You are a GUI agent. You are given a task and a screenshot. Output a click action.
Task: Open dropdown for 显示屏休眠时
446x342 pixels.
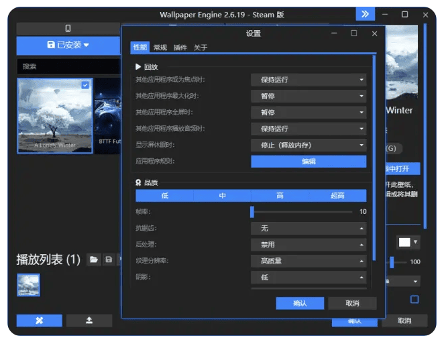(x=309, y=146)
